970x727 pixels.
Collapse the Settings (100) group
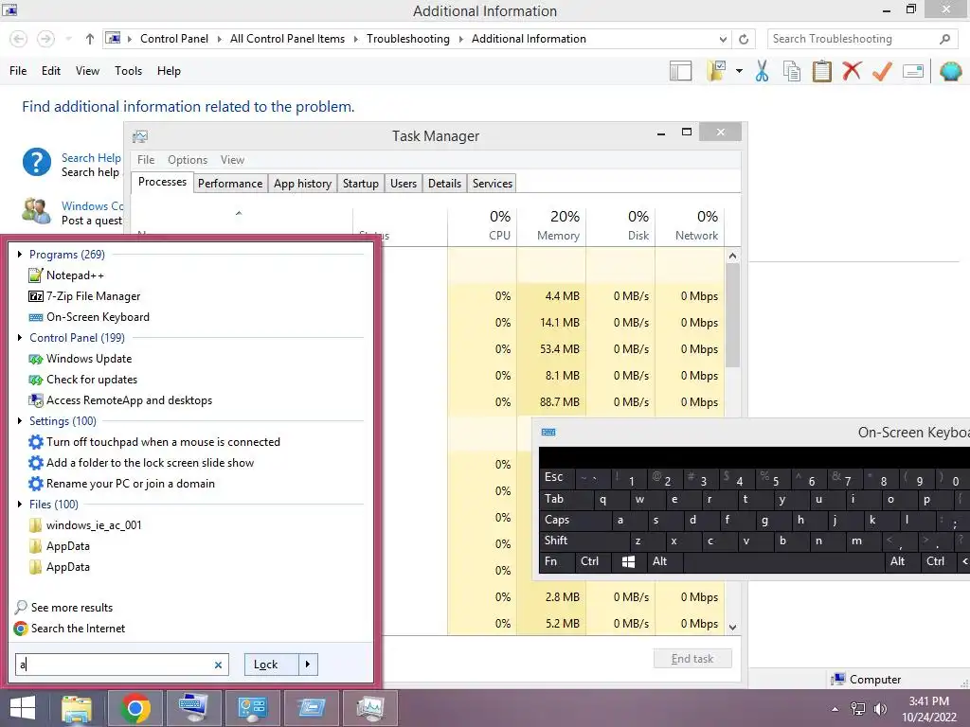pyautogui.click(x=20, y=421)
